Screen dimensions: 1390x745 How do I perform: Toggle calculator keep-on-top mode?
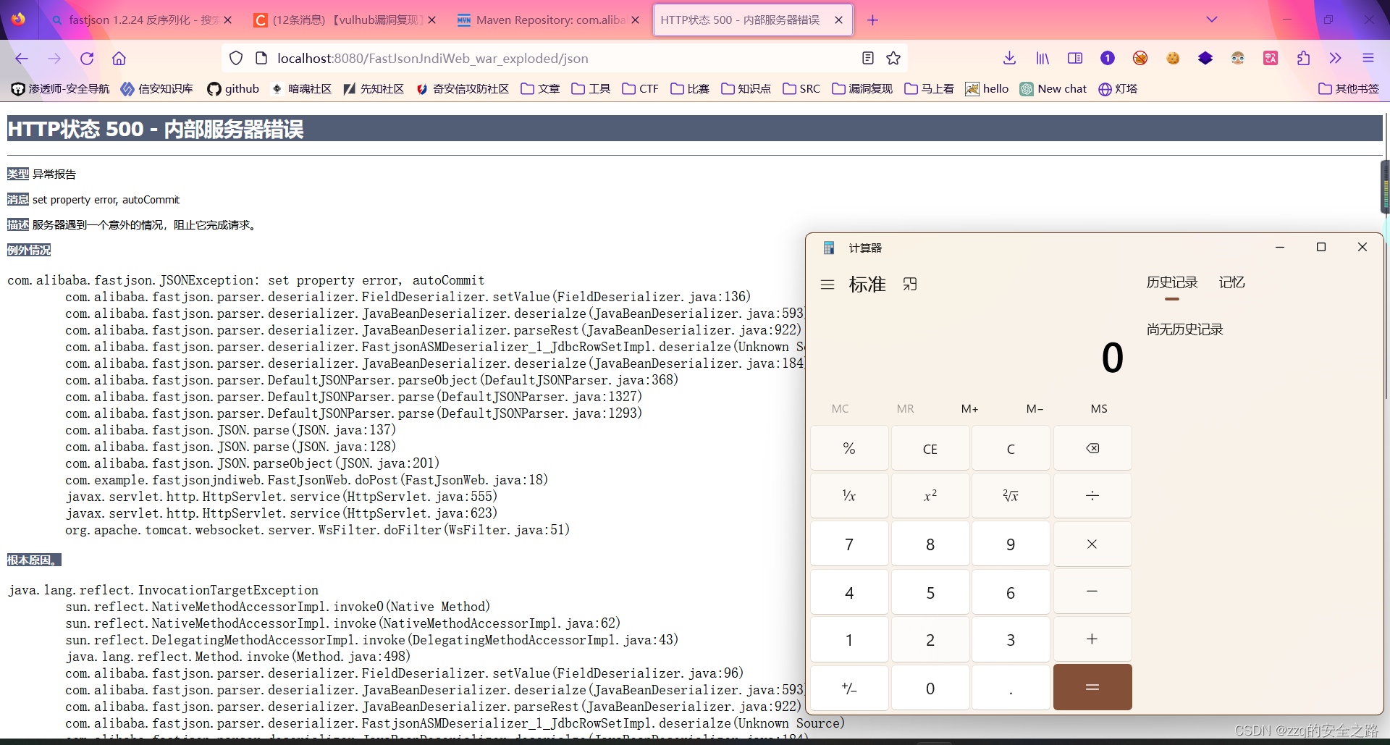(910, 285)
